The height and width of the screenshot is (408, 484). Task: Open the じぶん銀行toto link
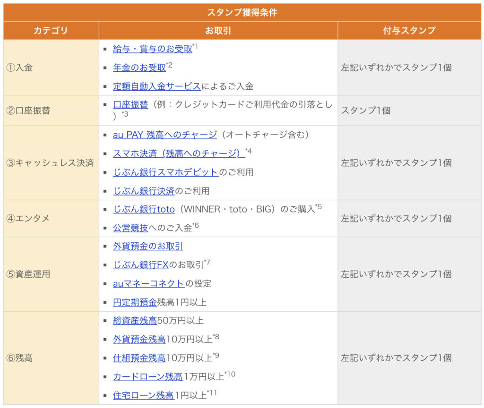[x=144, y=209]
